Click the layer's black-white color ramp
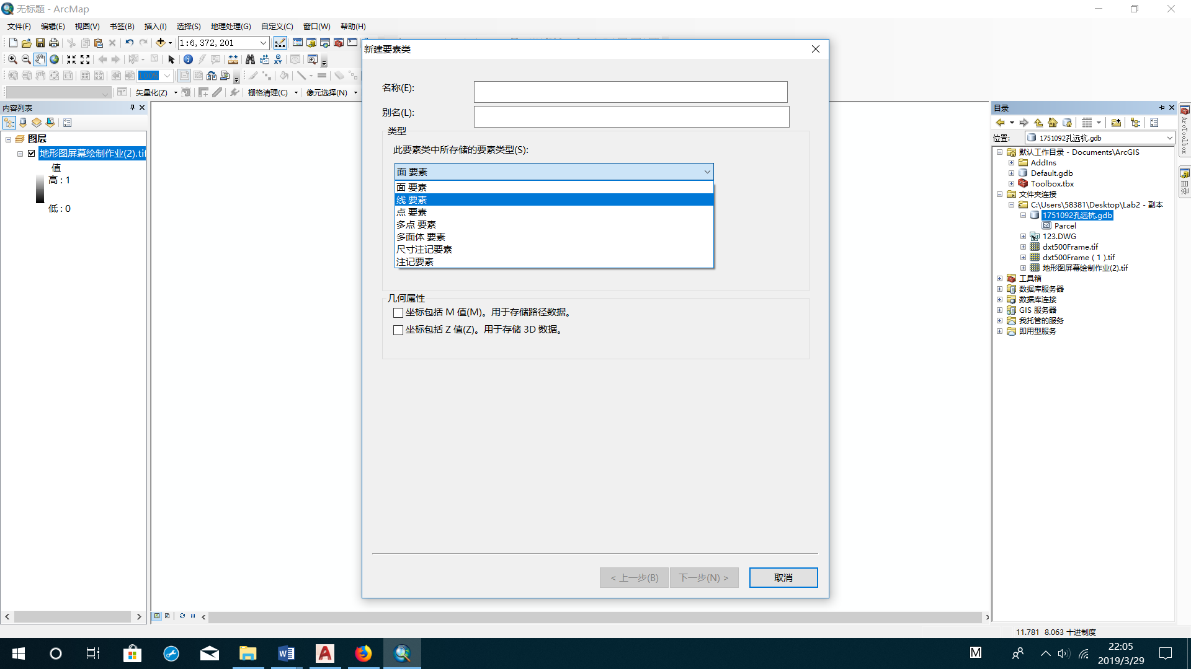This screenshot has width=1191, height=669. (x=40, y=188)
